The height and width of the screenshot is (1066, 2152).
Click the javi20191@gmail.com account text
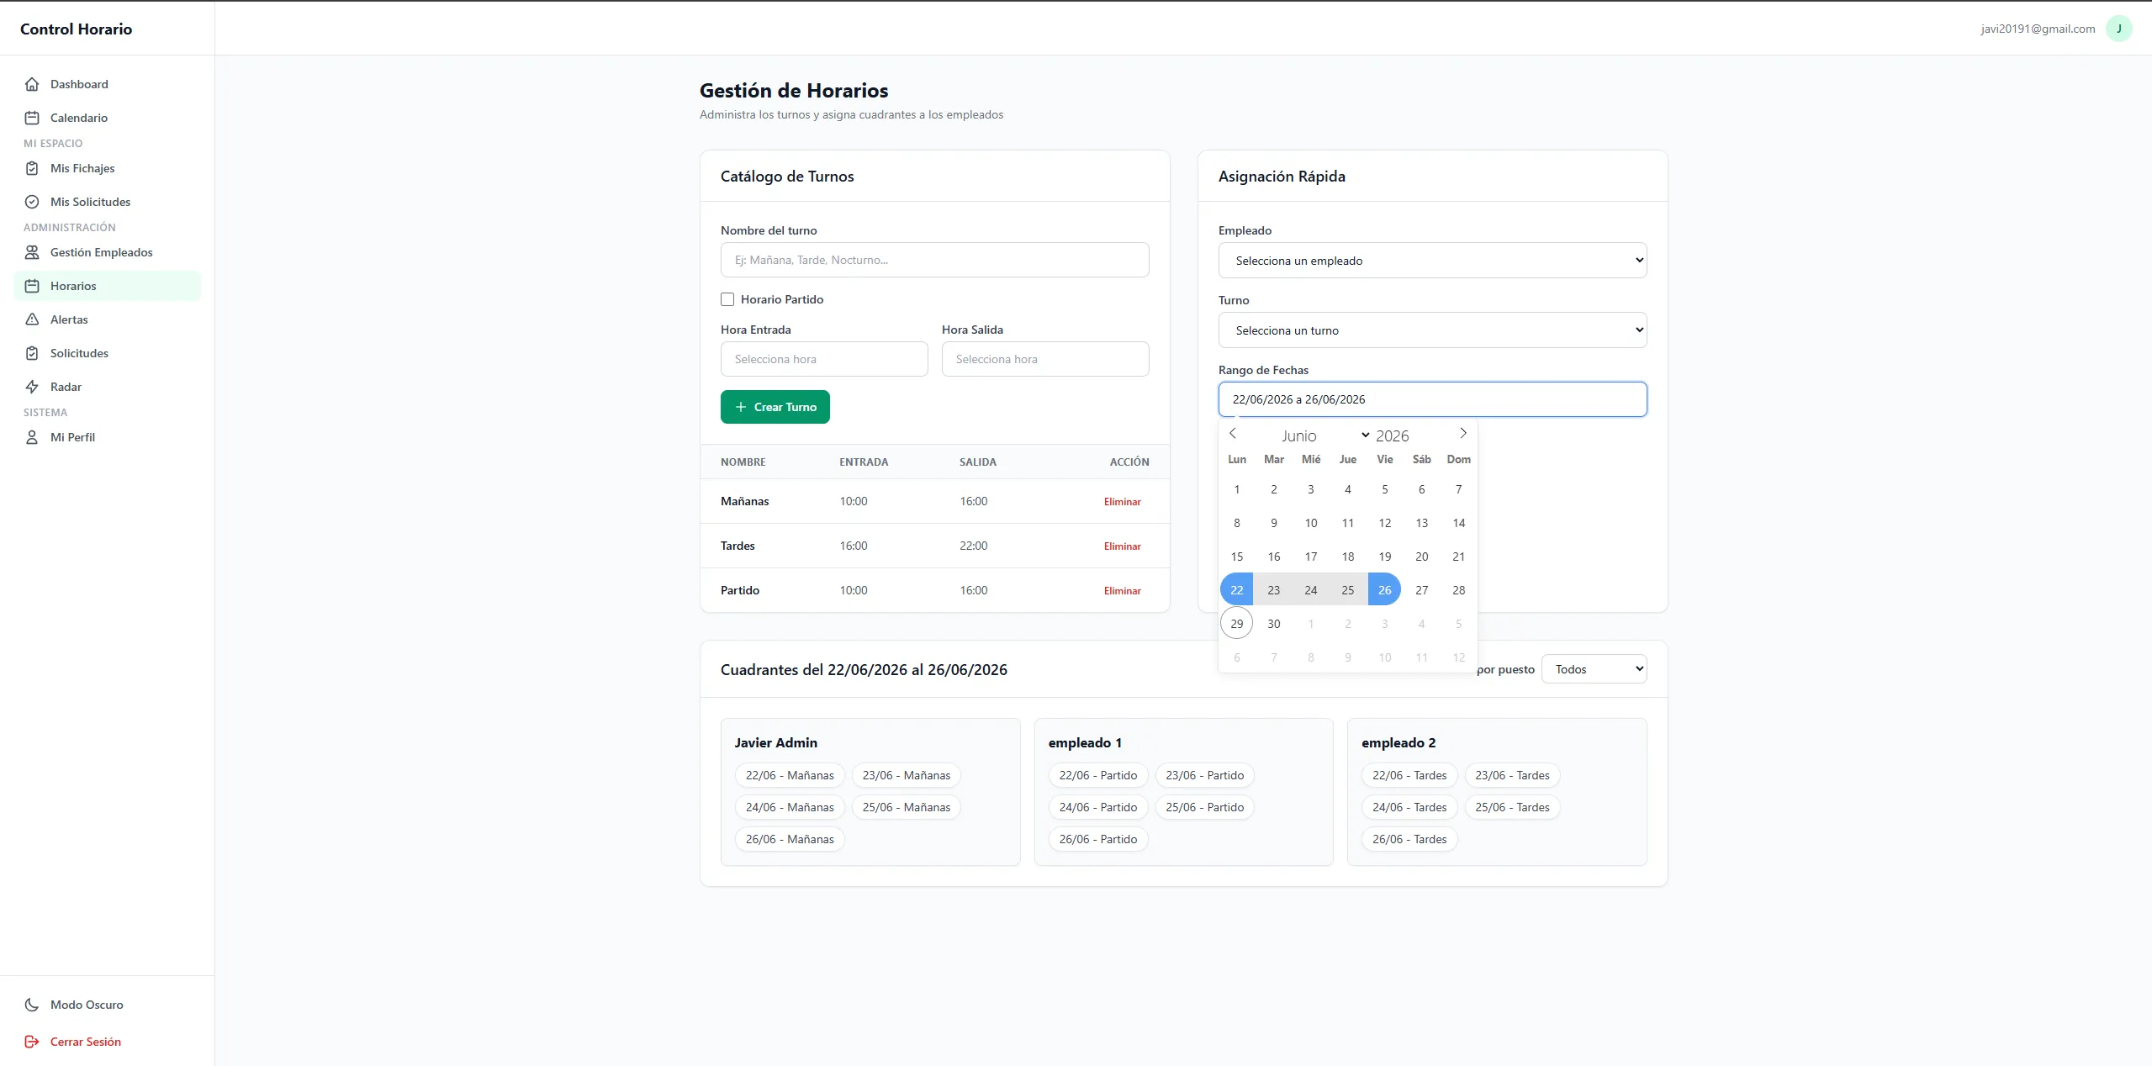(x=2038, y=29)
